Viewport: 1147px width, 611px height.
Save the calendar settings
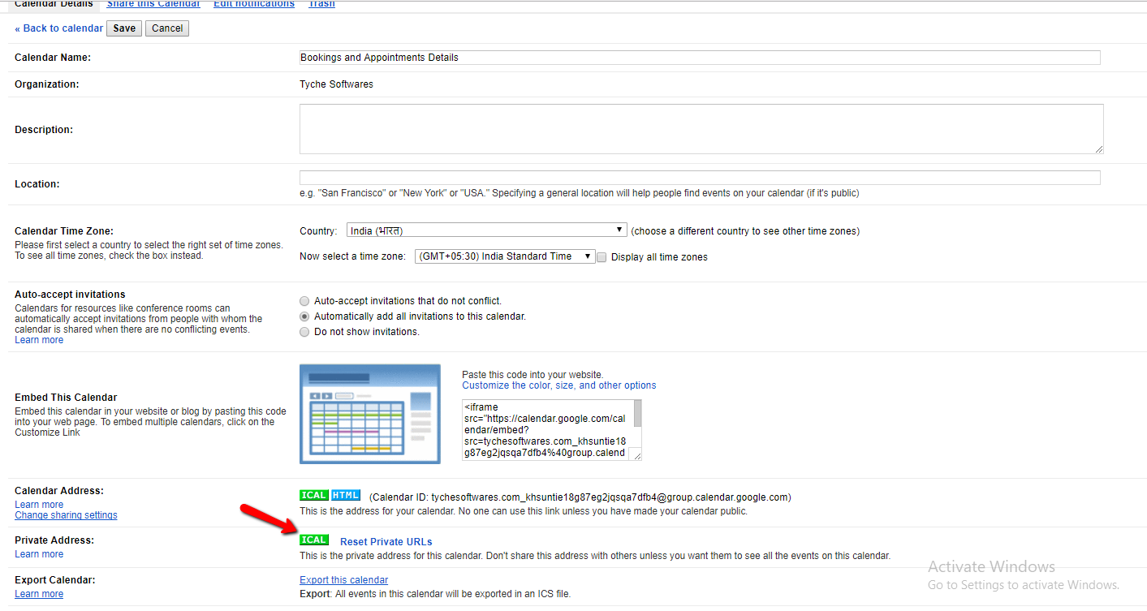[x=123, y=28]
